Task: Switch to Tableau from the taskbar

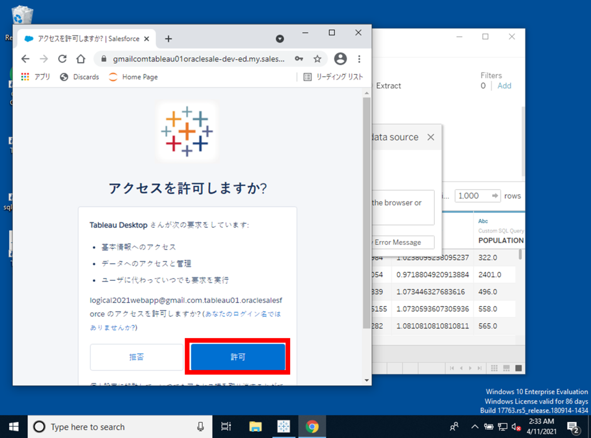Action: pos(284,427)
